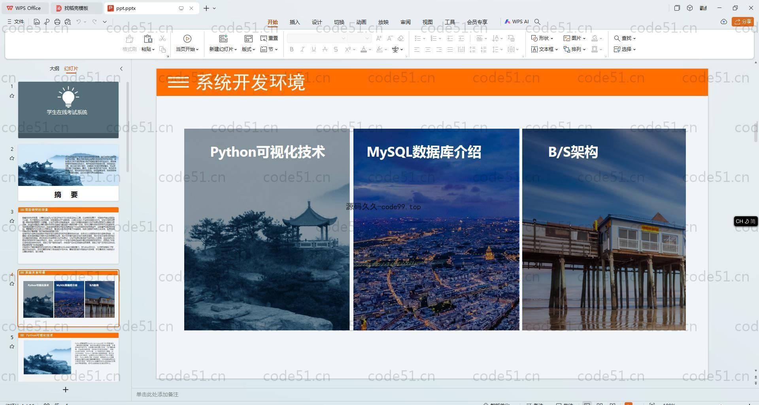The height and width of the screenshot is (405, 759).
Task: Open the Transitions (切换) ribbon tab
Action: (339, 22)
